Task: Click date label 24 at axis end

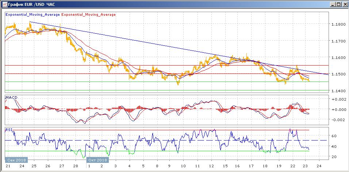Action: pos(319,166)
